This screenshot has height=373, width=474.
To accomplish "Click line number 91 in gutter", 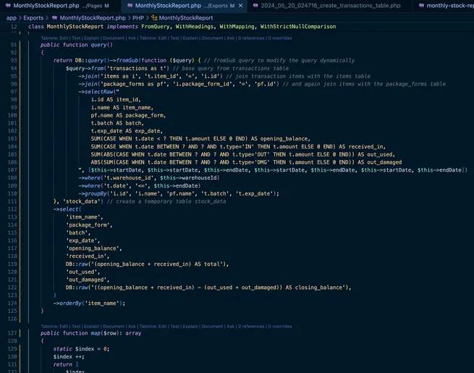I will [x=14, y=45].
